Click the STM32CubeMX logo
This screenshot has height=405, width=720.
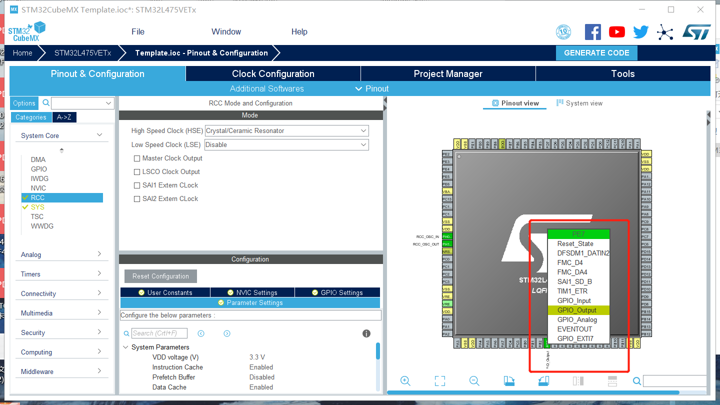pos(27,31)
